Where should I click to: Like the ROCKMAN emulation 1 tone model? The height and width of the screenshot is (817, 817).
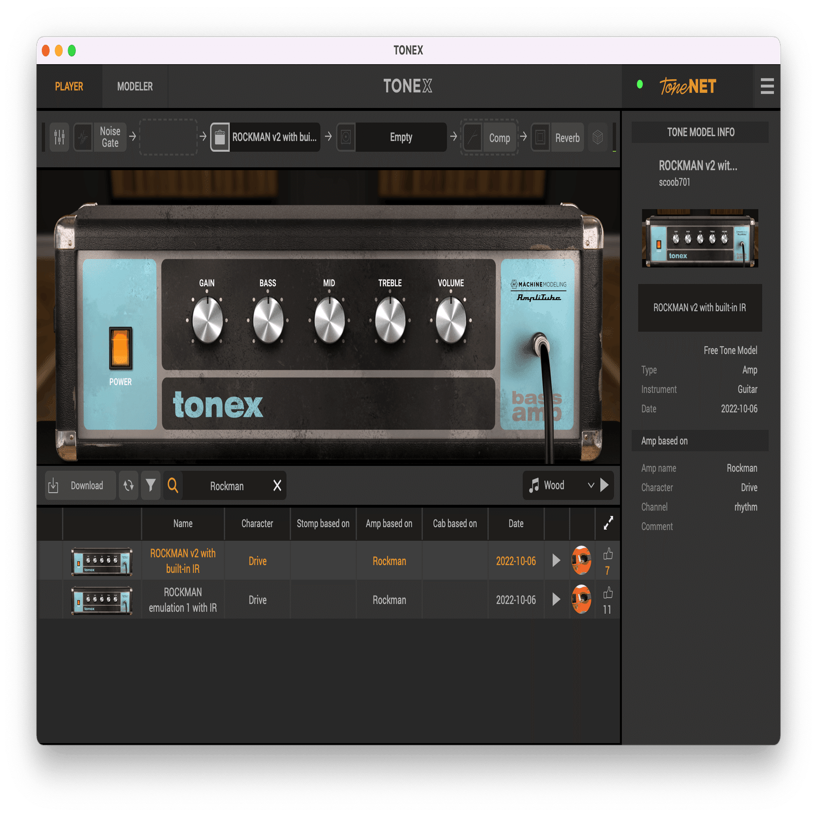tap(607, 594)
